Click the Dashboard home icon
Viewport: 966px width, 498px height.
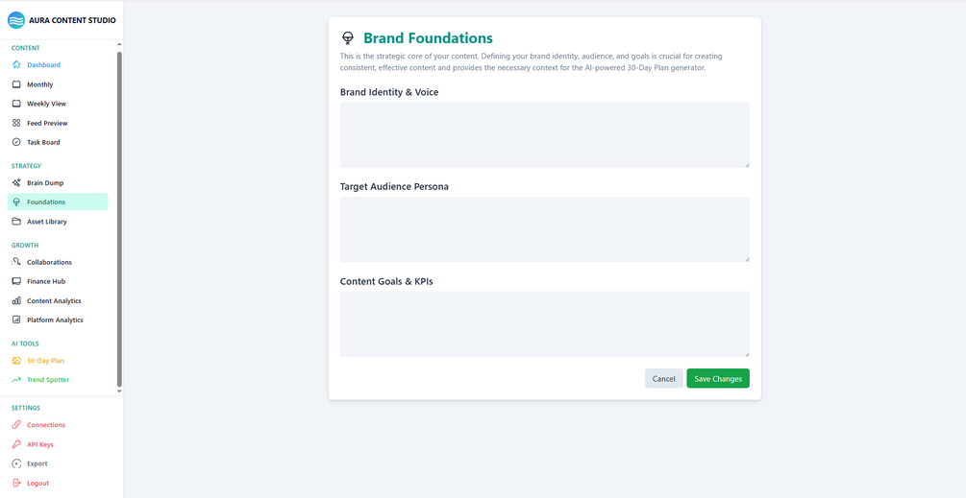coord(16,65)
